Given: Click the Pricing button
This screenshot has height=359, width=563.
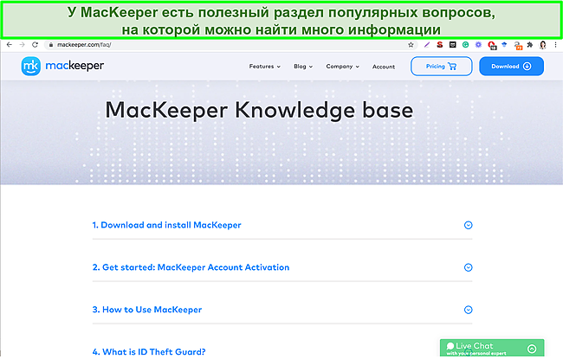Looking at the screenshot, I should [x=441, y=66].
